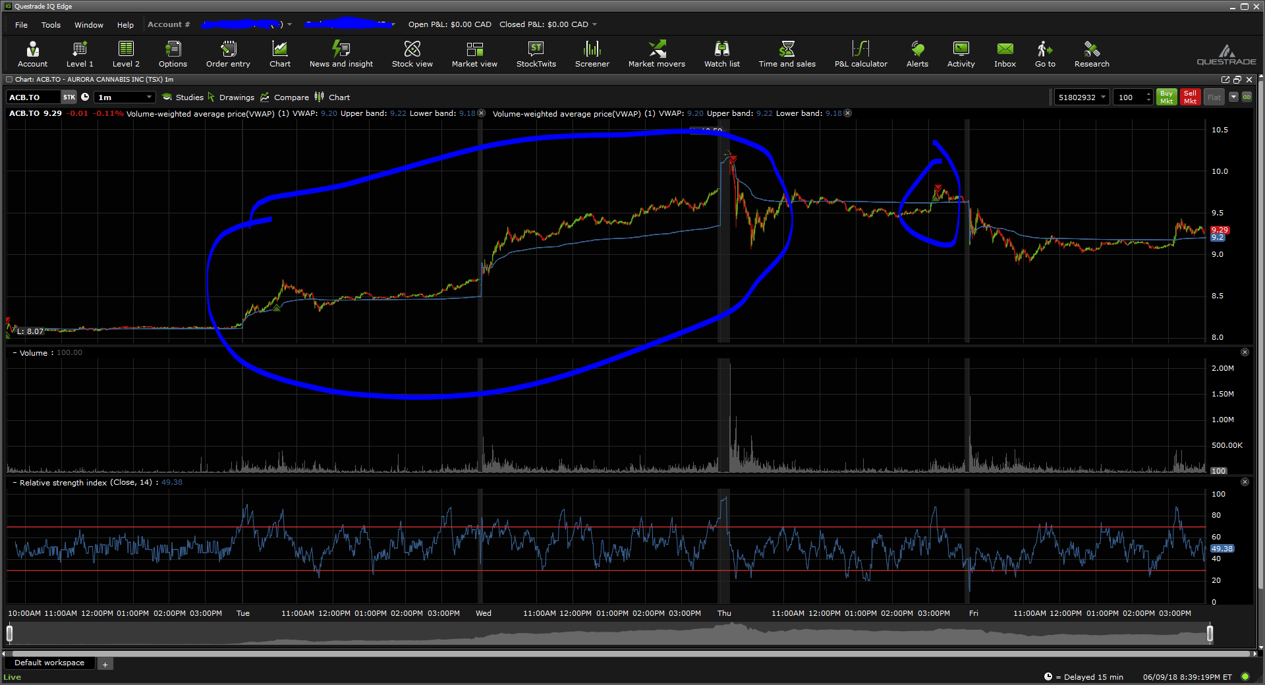This screenshot has height=685, width=1265.
Task: Close the Volume panel
Action: click(x=1245, y=352)
